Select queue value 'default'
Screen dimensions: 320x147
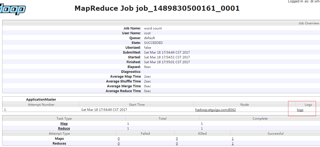click(x=149, y=38)
